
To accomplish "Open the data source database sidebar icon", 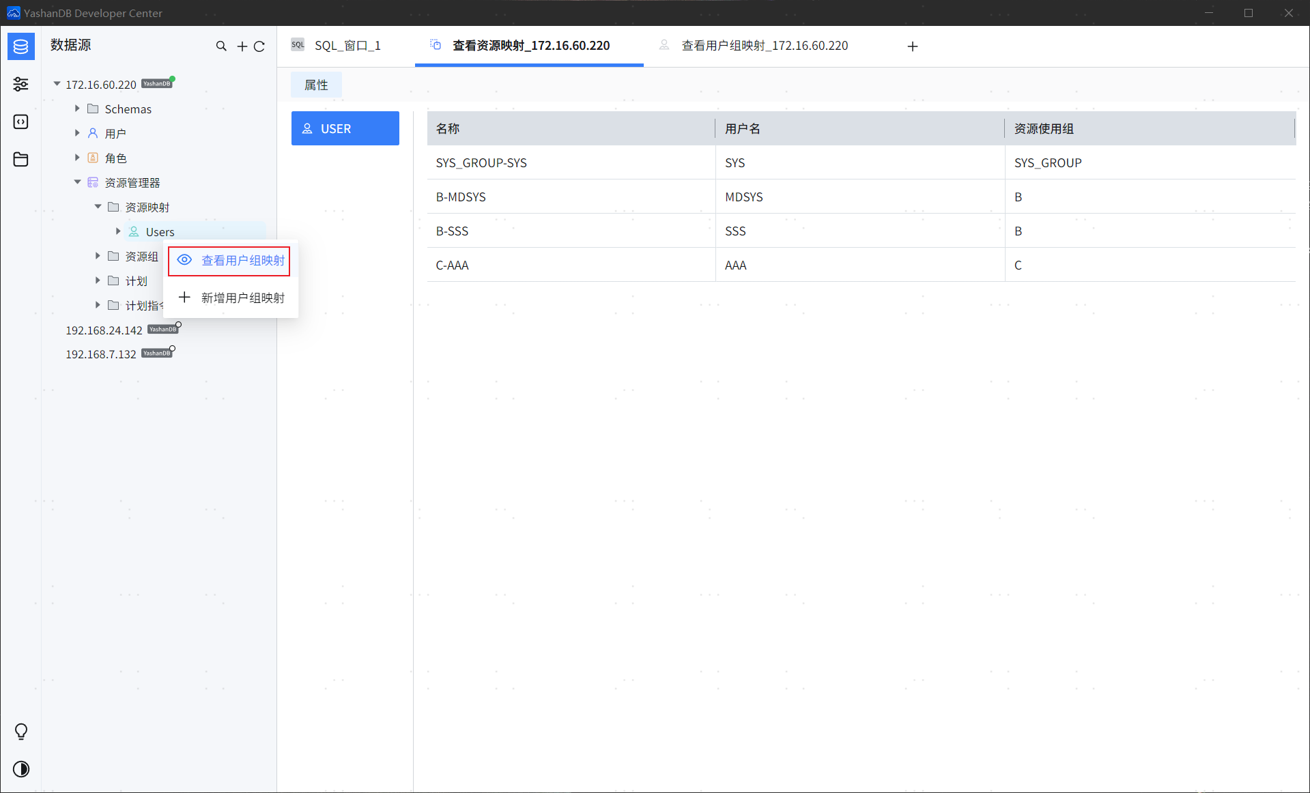I will point(21,46).
